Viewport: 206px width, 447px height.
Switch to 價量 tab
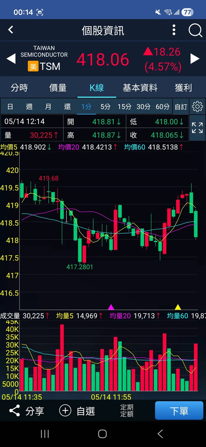point(58,88)
